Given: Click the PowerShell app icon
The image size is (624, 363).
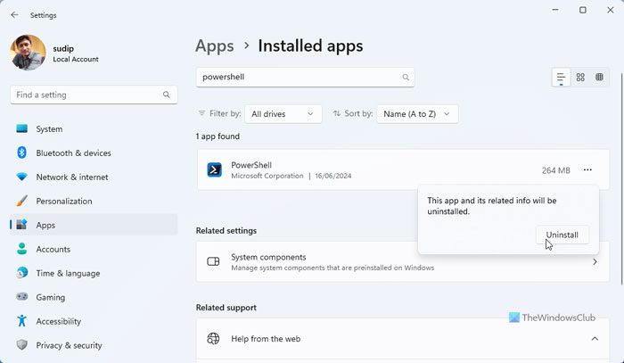Looking at the screenshot, I should [x=214, y=170].
